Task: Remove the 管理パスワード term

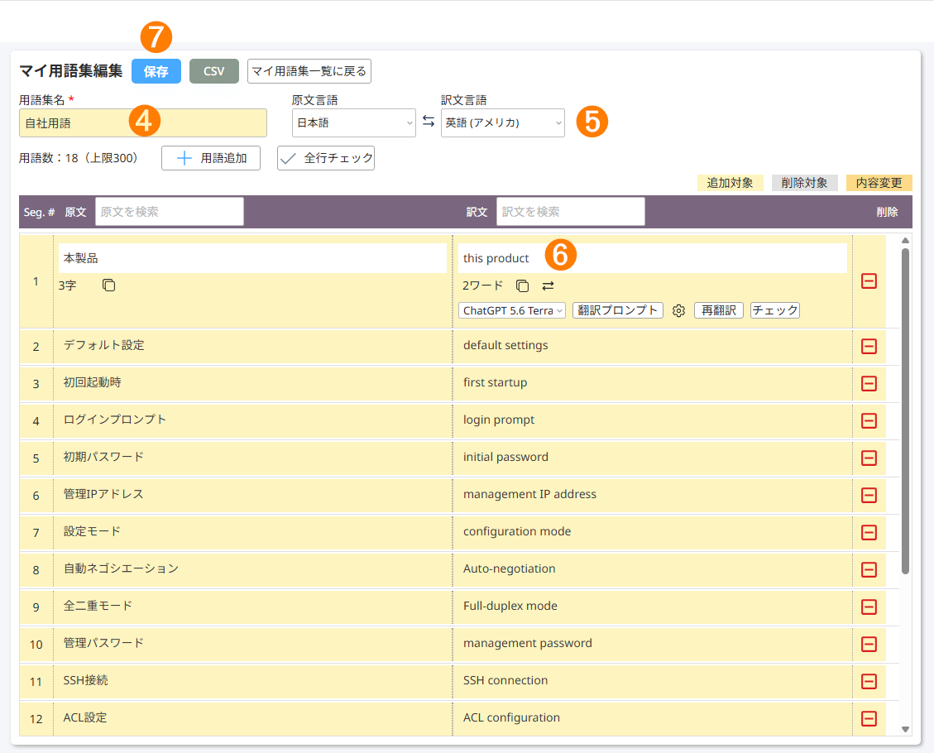Action: tap(869, 644)
